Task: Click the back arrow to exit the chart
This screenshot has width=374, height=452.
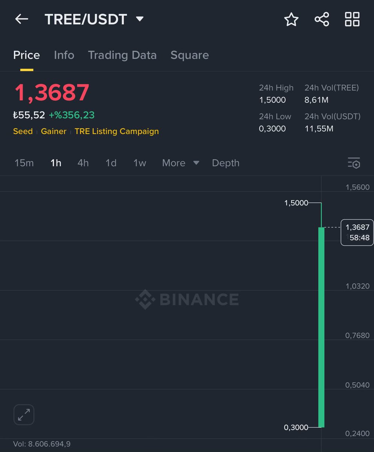Action: click(x=21, y=19)
